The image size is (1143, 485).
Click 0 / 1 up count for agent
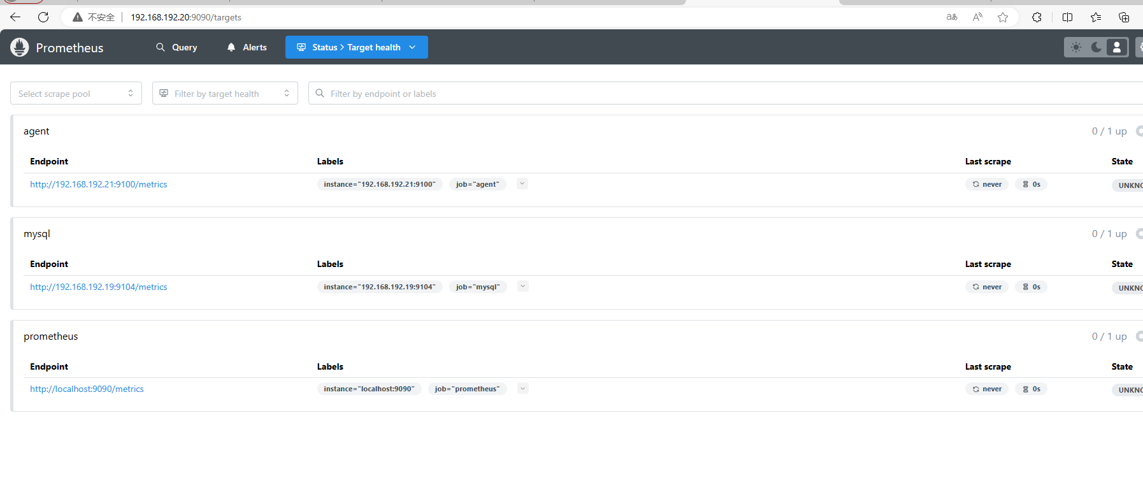coord(1109,131)
